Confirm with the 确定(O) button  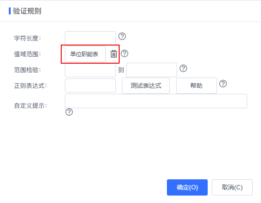click(187, 187)
